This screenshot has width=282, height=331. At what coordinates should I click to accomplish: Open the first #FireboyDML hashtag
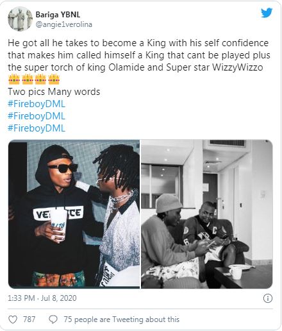[x=37, y=104]
